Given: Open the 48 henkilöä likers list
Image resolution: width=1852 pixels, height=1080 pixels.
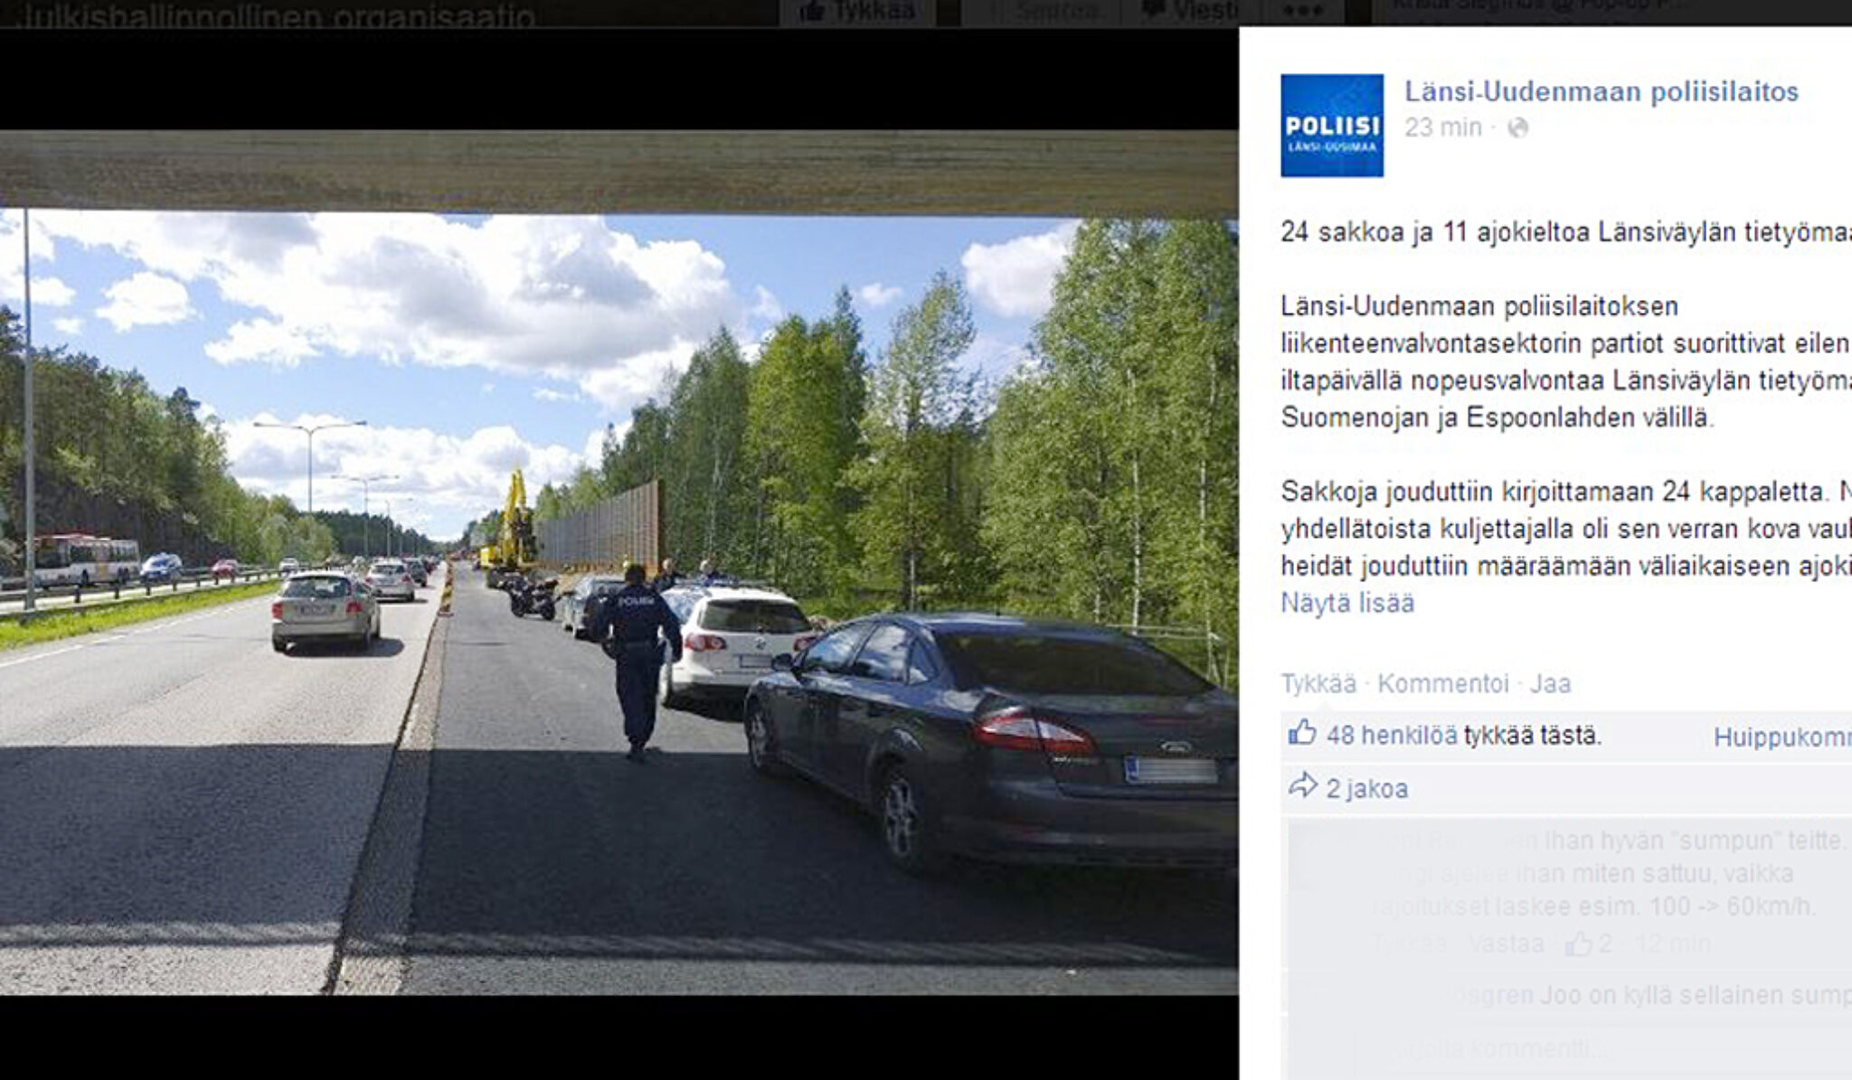Looking at the screenshot, I should [1392, 736].
